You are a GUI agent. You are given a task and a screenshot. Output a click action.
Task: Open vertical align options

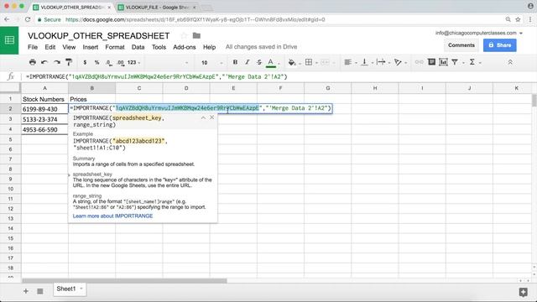[x=365, y=62]
